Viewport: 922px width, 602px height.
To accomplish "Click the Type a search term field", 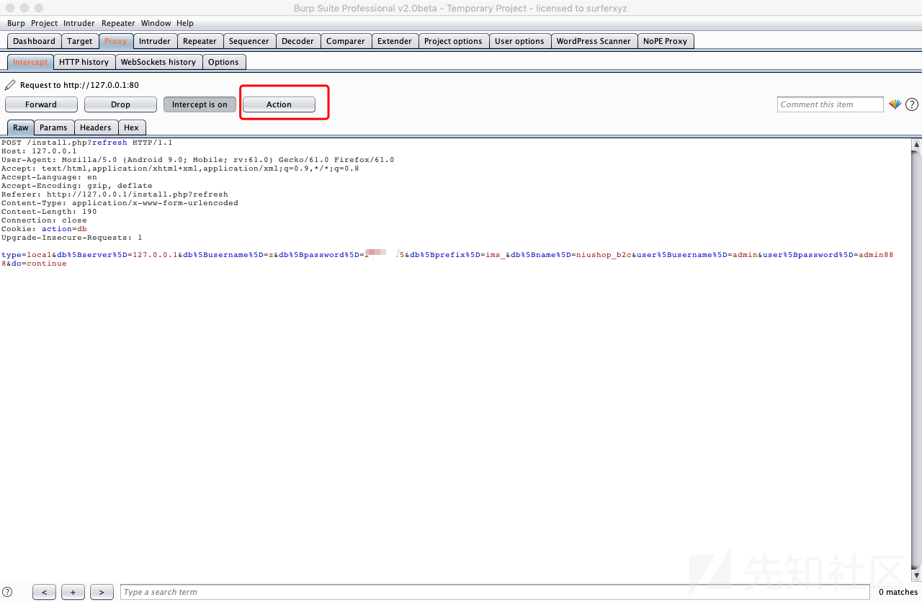I will [494, 592].
